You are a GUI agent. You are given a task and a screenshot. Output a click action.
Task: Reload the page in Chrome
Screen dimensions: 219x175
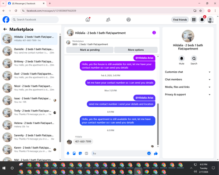tap(16, 10)
